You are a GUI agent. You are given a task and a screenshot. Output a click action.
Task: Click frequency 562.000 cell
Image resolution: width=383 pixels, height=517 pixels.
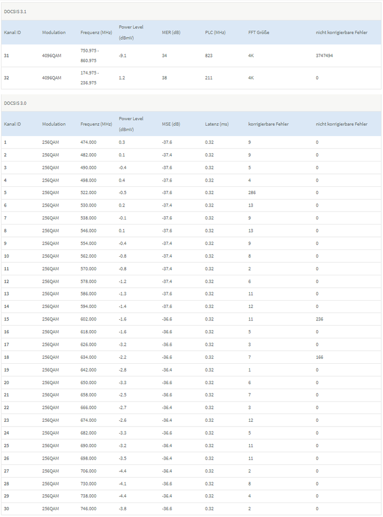89,256
